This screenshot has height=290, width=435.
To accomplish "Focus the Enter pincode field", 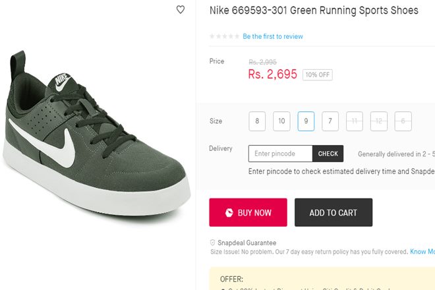I will pos(280,154).
